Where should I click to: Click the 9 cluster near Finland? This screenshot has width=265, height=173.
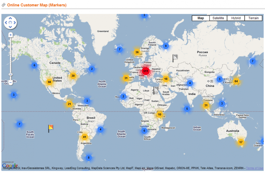166,46
